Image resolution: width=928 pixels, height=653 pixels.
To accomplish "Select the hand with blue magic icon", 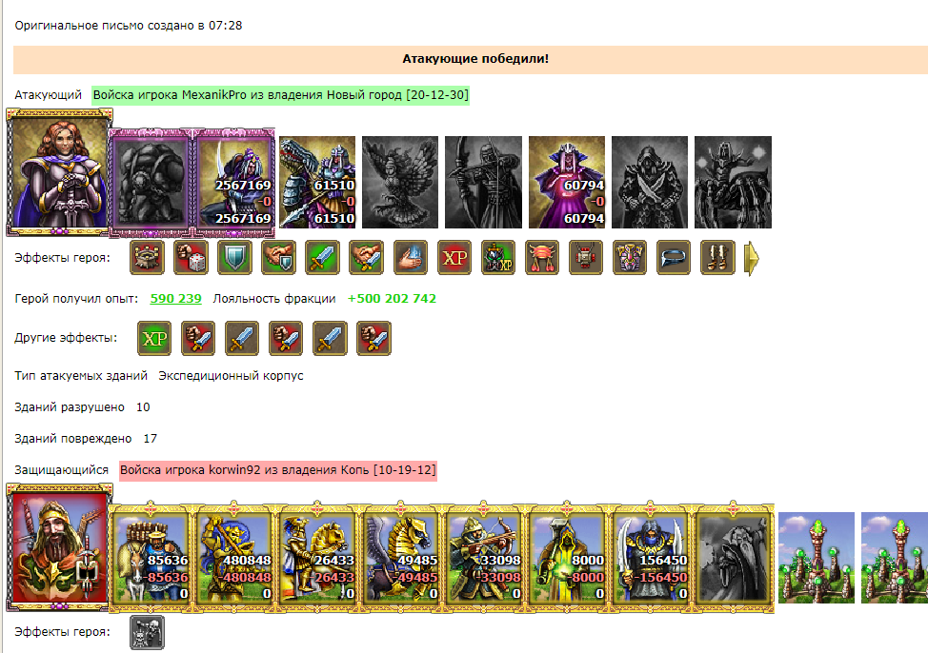I will coord(410,258).
